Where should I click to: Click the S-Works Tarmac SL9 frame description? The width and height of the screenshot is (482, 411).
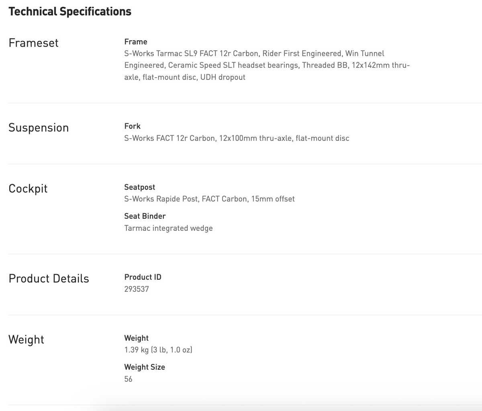point(267,65)
